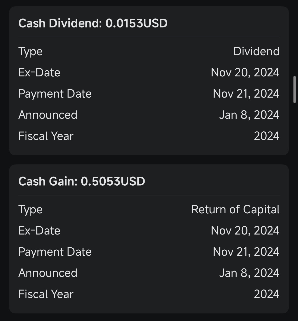This screenshot has width=298, height=321.
Task: Click Ex-Date label in Cash Gain card
Action: coord(39,231)
